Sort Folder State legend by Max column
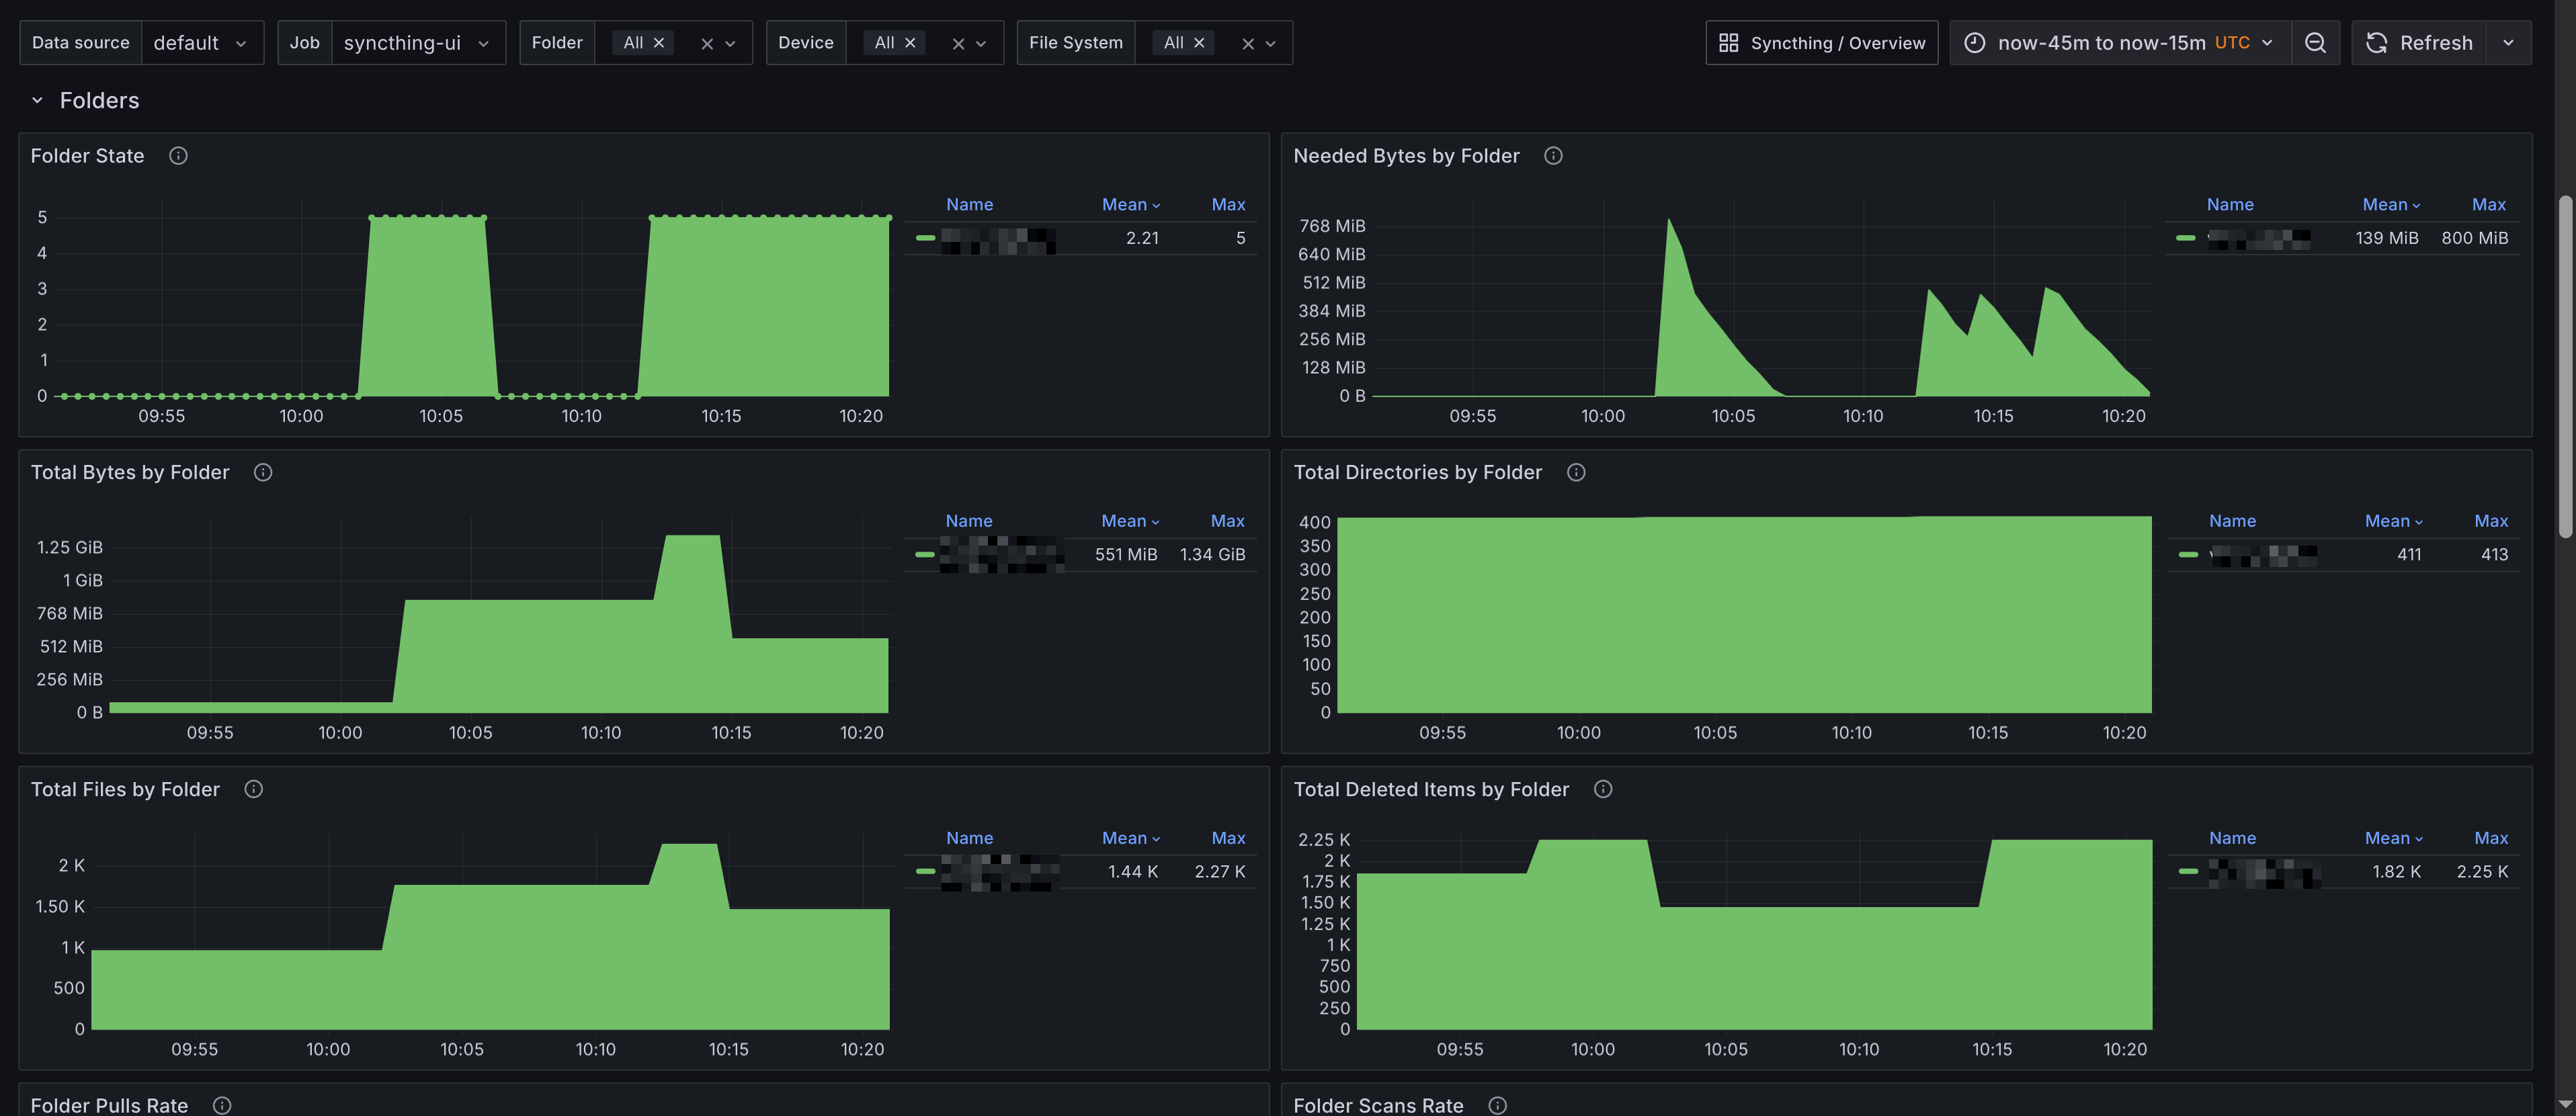The width and height of the screenshot is (2576, 1116). pyautogui.click(x=1228, y=204)
